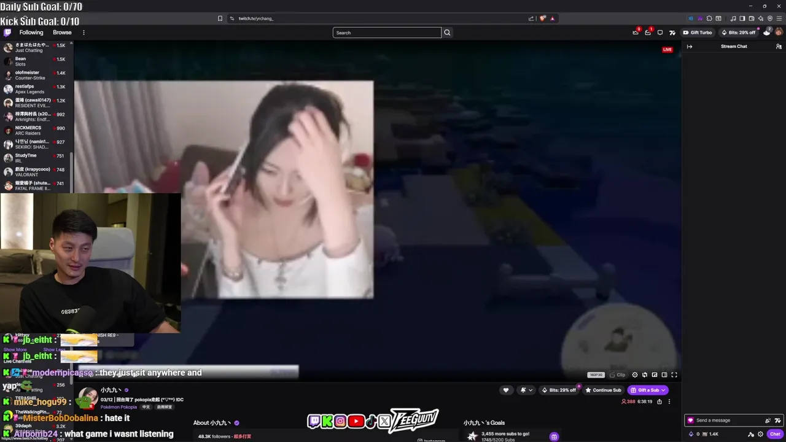Image resolution: width=786 pixels, height=442 pixels.
Task: Open the three-dot more menu beside Browse
Action: point(84,33)
